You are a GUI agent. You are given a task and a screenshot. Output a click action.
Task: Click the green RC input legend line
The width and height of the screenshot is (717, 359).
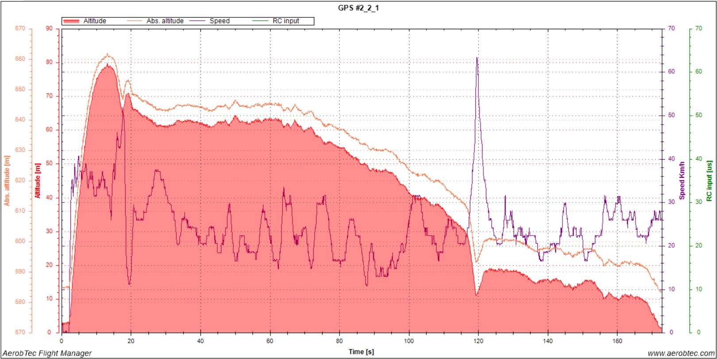click(261, 21)
